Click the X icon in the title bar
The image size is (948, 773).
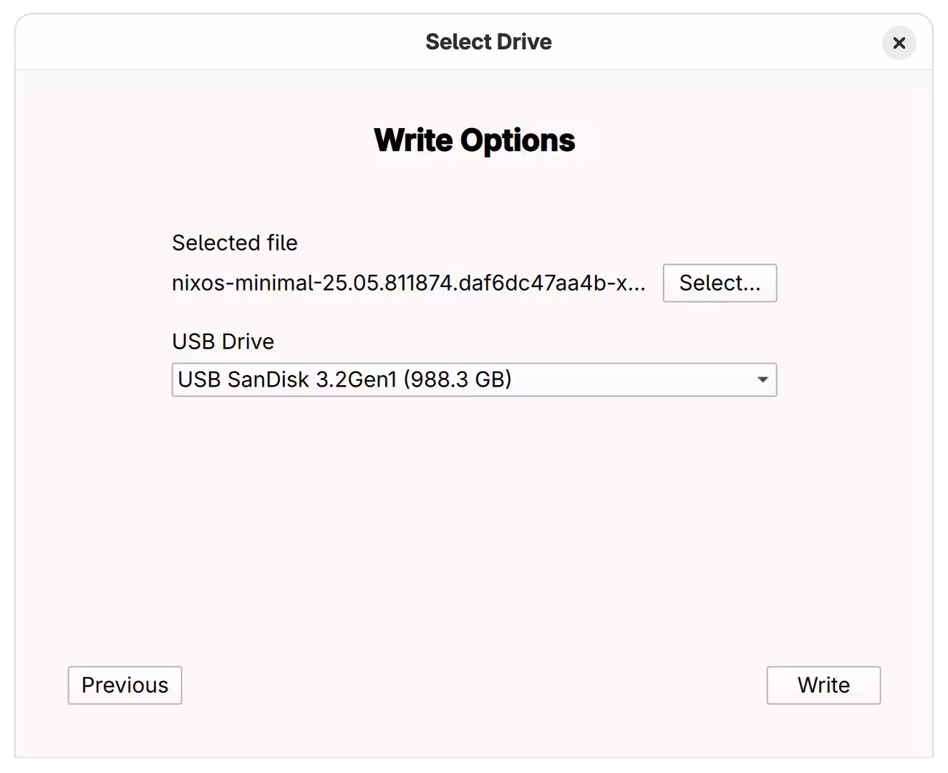[x=899, y=43]
